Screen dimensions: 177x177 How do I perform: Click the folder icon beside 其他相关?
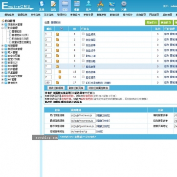(6, 83)
